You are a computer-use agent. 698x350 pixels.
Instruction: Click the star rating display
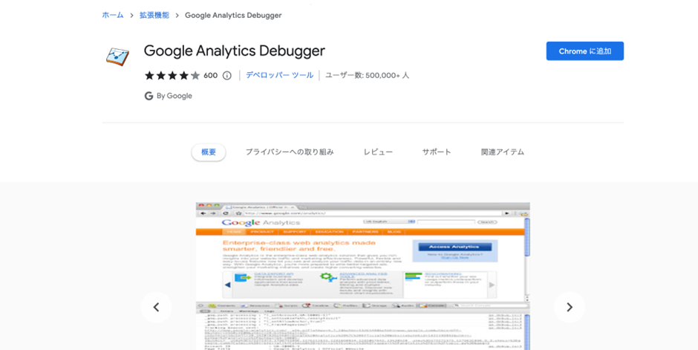point(172,75)
